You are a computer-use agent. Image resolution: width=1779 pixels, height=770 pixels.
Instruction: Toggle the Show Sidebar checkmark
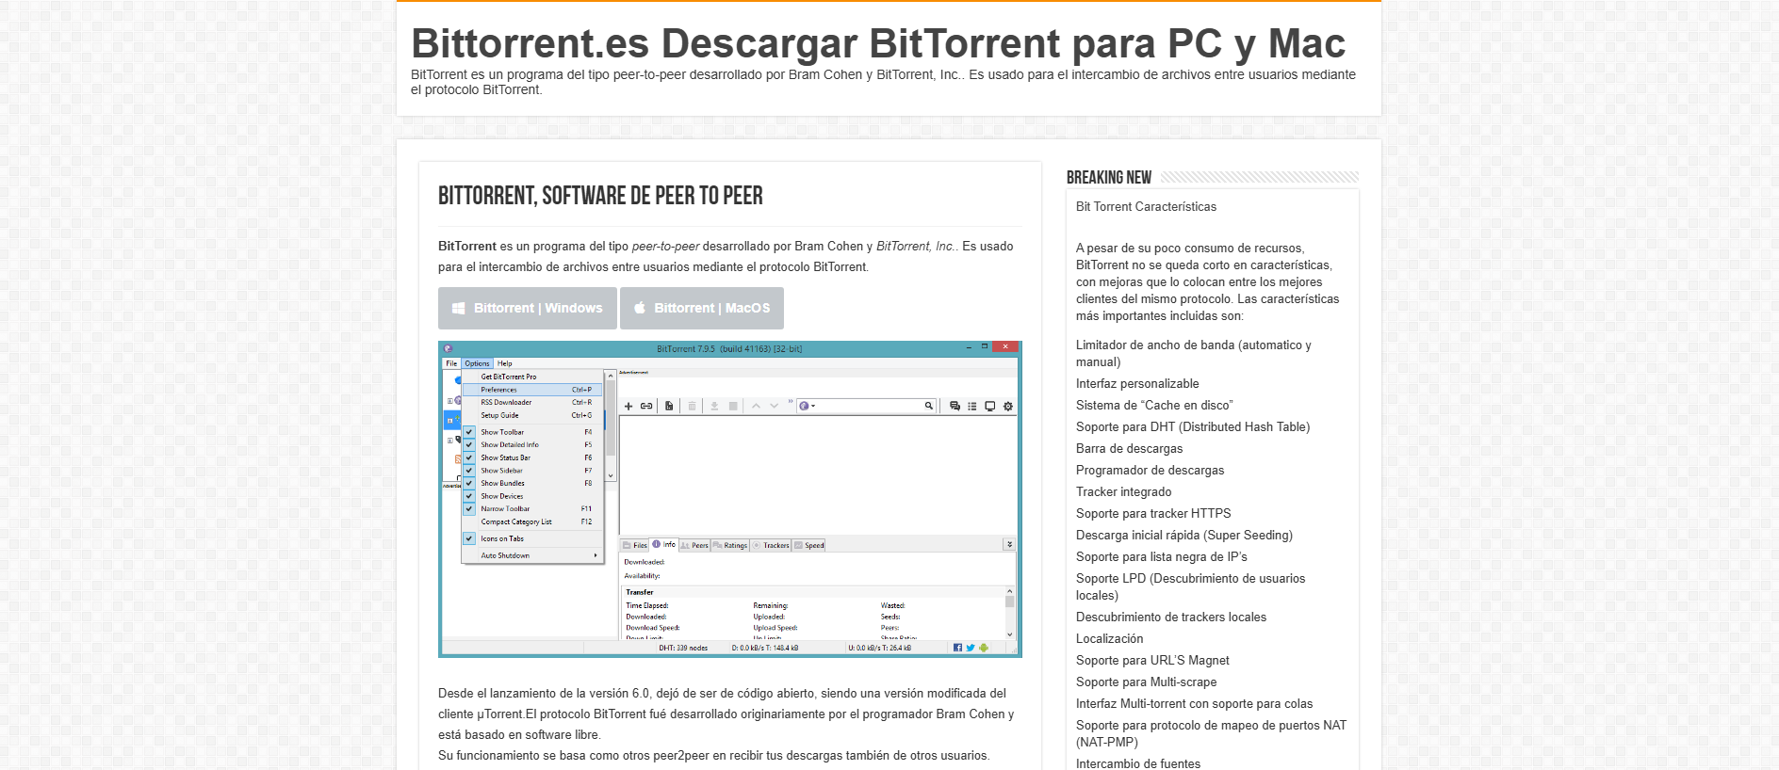[469, 471]
